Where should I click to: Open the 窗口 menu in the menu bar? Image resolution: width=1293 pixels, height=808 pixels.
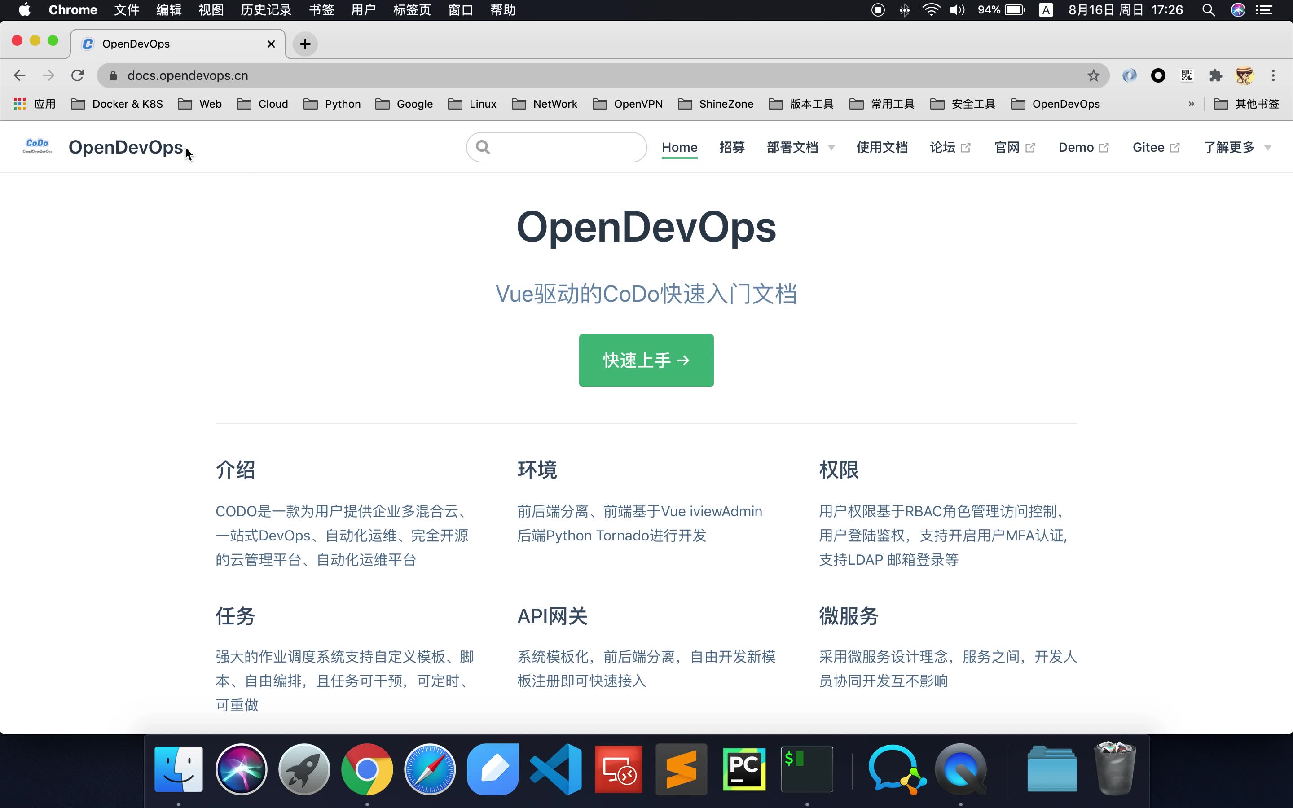click(x=461, y=10)
